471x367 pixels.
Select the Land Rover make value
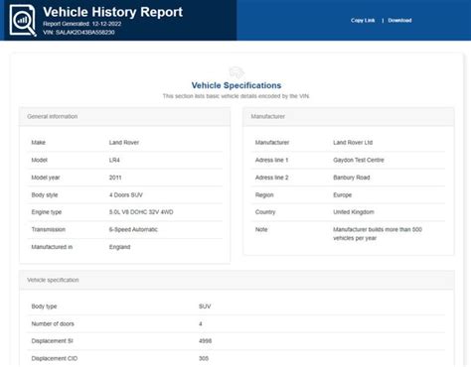tap(124, 143)
